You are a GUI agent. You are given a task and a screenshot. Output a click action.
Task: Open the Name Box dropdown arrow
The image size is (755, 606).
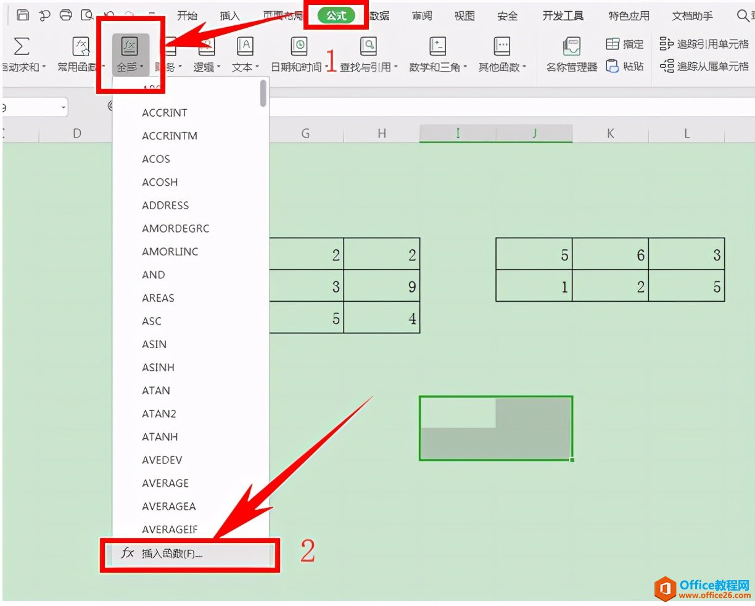[x=64, y=108]
